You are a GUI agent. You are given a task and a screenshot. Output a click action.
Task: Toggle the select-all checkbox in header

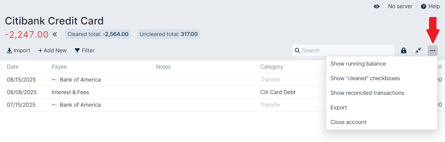[x=1, y=67]
